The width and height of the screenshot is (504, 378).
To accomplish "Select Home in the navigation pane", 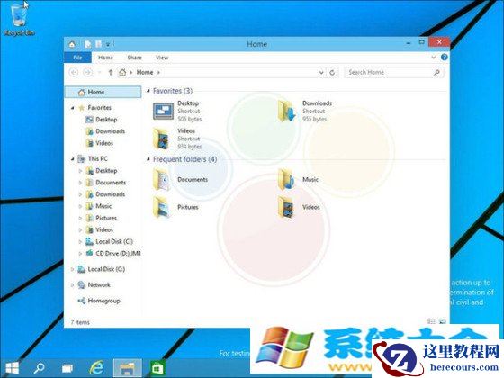I will (x=103, y=92).
